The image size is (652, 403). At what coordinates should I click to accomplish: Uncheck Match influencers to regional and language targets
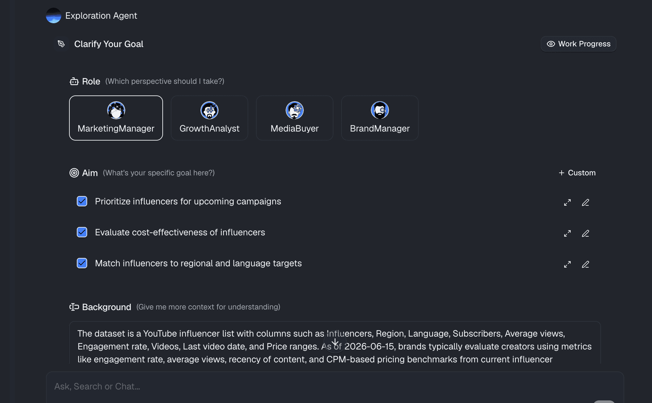point(82,263)
